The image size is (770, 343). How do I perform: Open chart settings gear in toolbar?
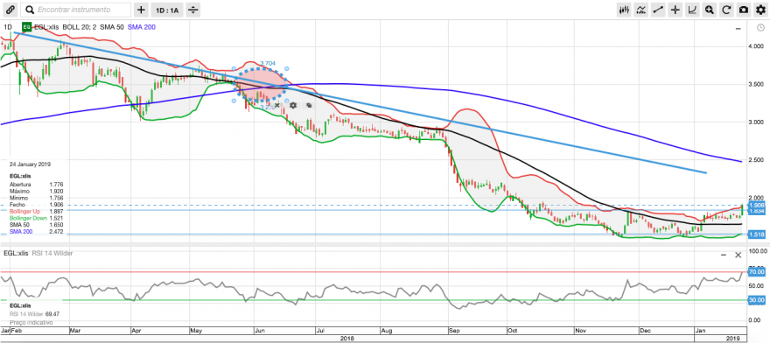760,10
